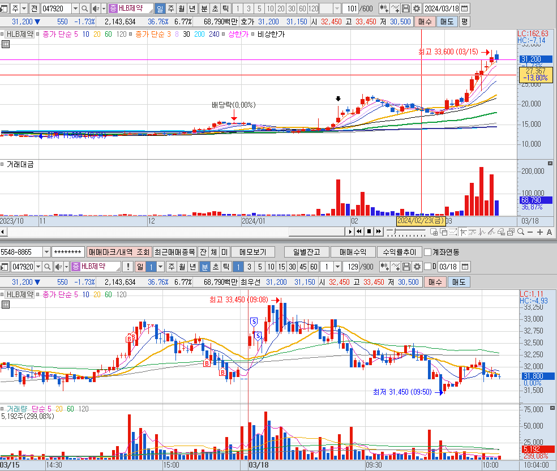Toggle the D checkbox beside 03/18
The width and height of the screenshot is (557, 471).
click(x=428, y=267)
